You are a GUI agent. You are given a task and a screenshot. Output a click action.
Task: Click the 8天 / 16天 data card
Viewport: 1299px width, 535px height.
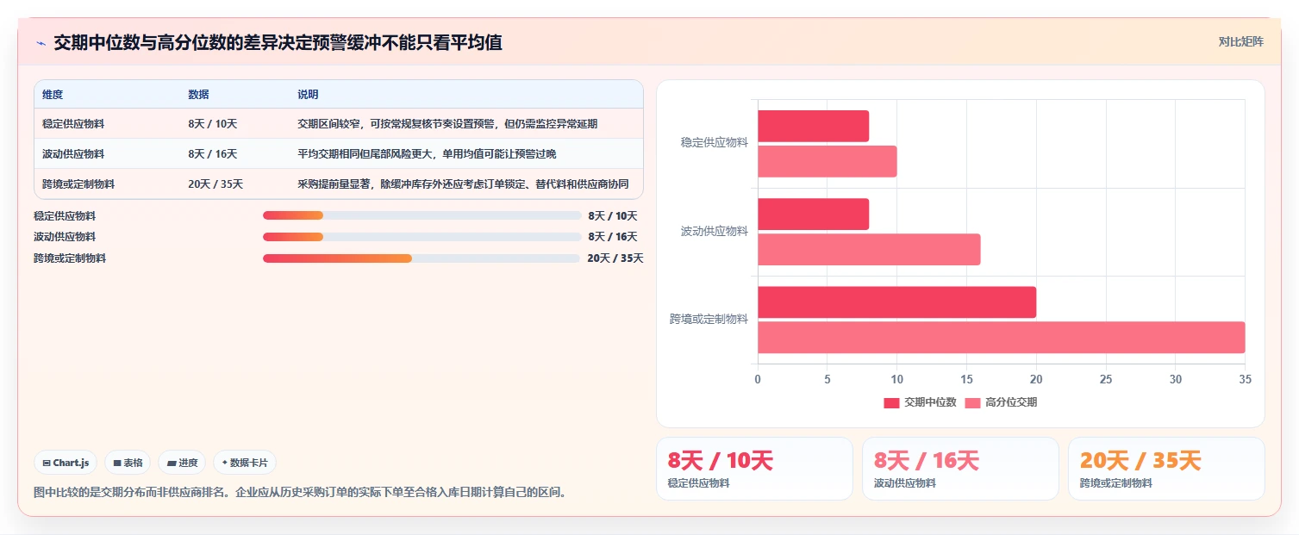coord(960,469)
